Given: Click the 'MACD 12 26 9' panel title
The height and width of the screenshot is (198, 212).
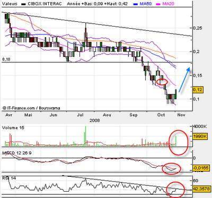Looking at the screenshot, I should coord(17,153).
